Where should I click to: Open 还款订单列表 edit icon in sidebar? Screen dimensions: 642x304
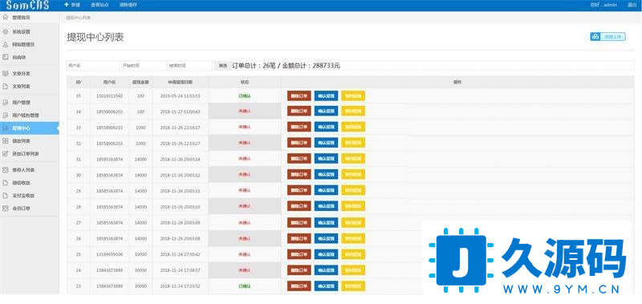coord(6,154)
